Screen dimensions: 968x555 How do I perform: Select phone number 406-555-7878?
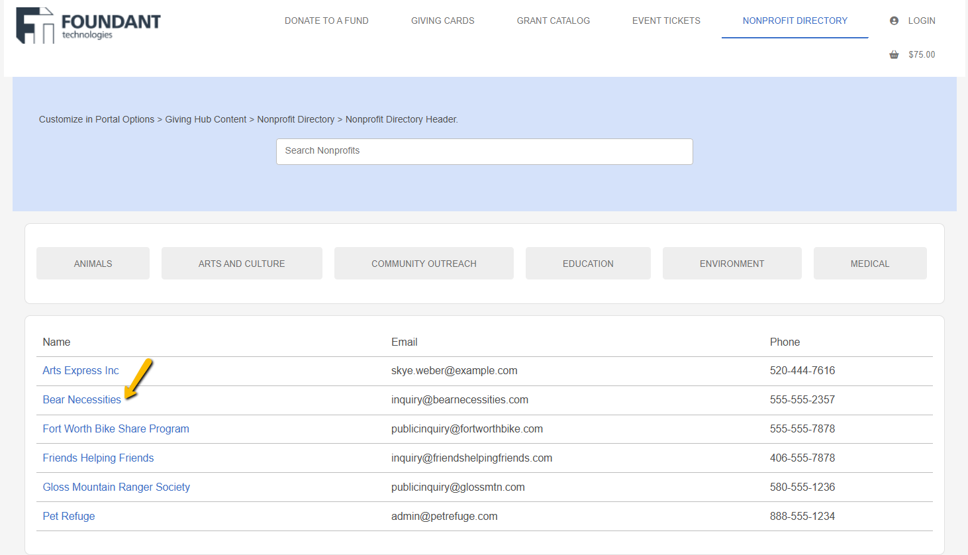tap(802, 458)
